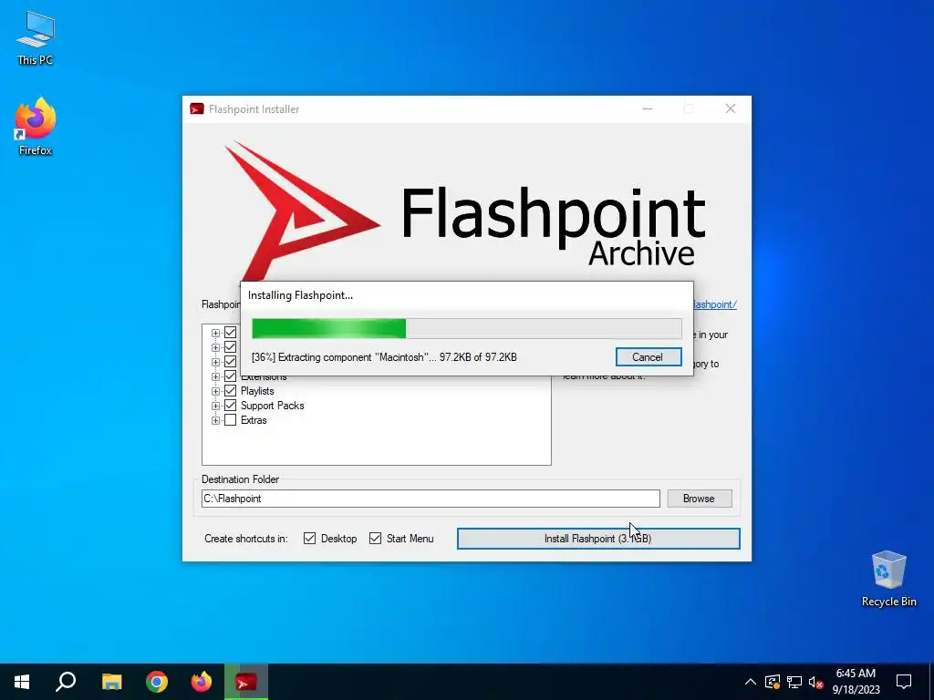Open File Explorer from taskbar
The image size is (934, 700).
coord(111,682)
